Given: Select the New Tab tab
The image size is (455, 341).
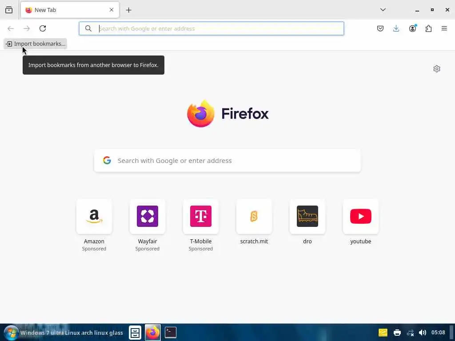Looking at the screenshot, I should (70, 10).
